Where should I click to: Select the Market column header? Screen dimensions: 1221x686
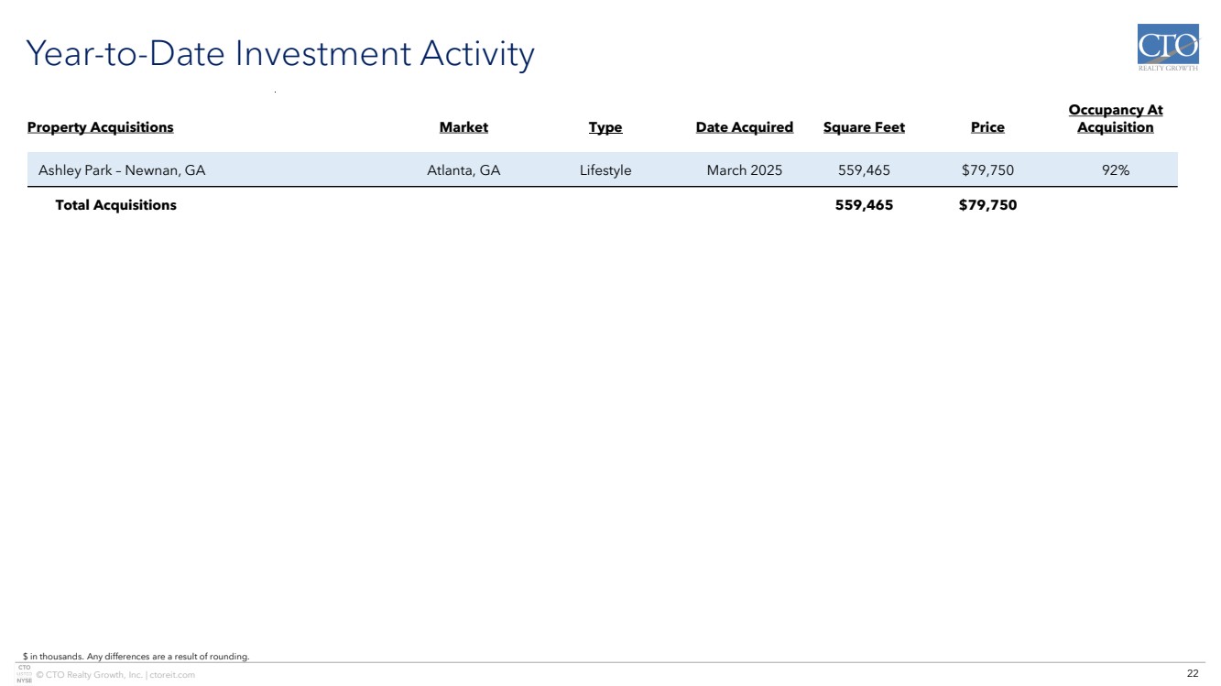pyautogui.click(x=463, y=127)
